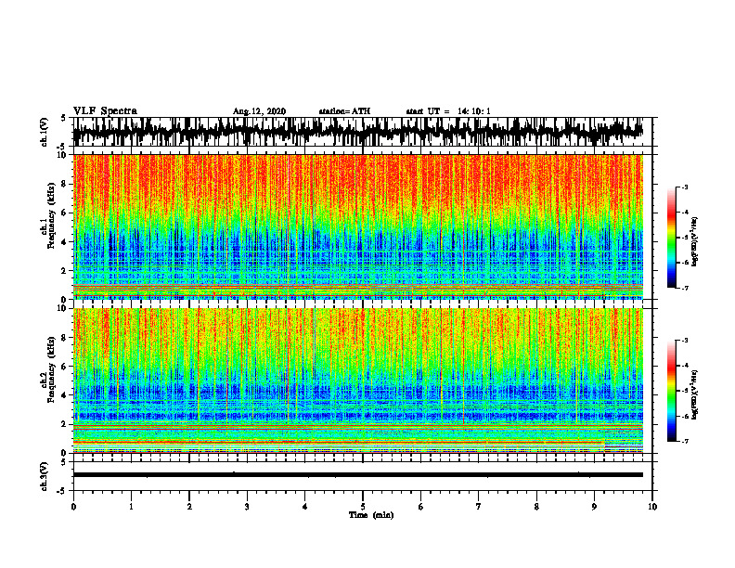Click the 2 kHz tick label of ch.2
This screenshot has width=735, height=568.
click(x=65, y=424)
